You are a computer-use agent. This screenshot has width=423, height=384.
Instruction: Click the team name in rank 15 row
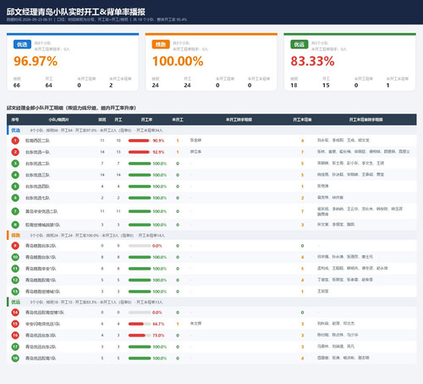[42, 324]
